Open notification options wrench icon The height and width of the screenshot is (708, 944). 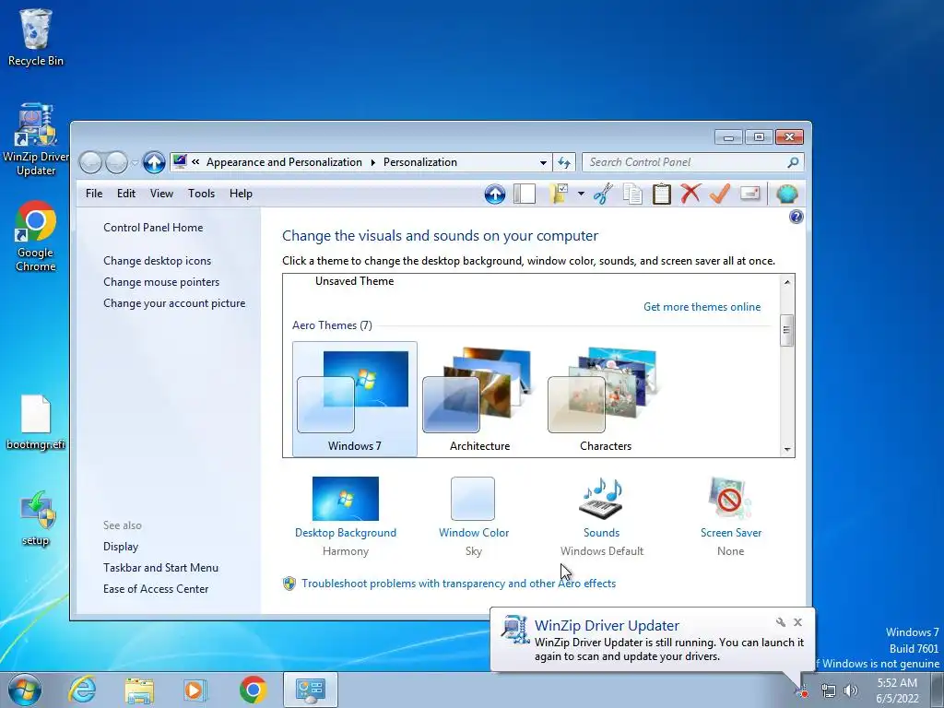pos(780,622)
